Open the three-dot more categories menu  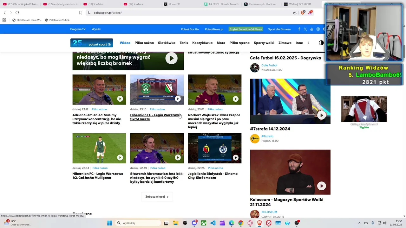tap(308, 43)
